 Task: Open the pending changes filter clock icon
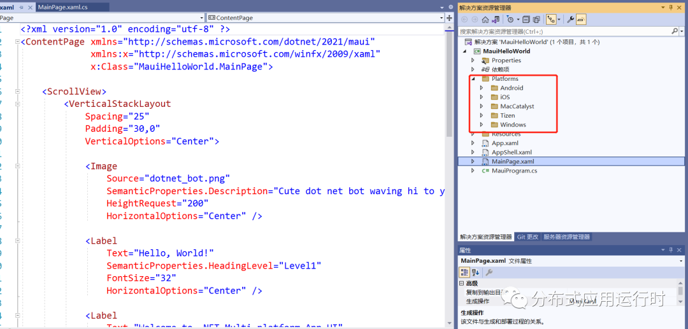coord(510,19)
